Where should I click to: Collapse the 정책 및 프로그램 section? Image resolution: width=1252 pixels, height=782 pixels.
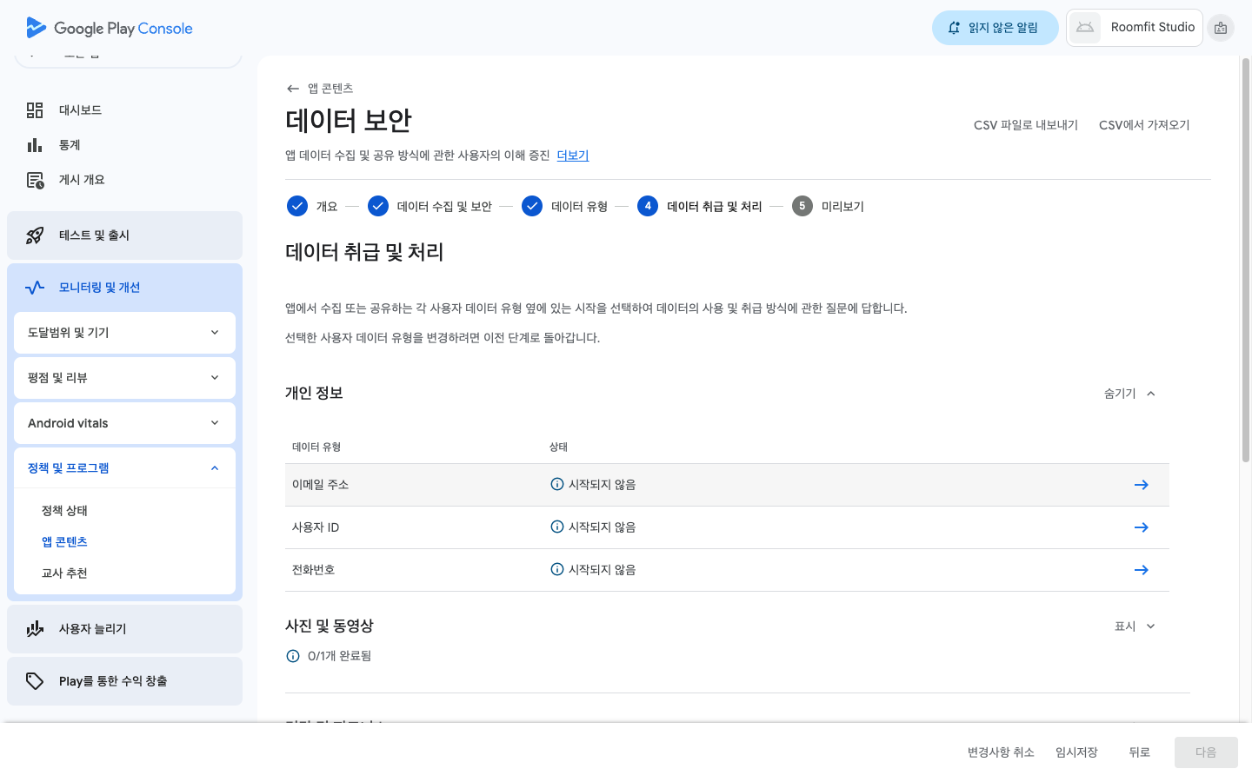tap(215, 468)
